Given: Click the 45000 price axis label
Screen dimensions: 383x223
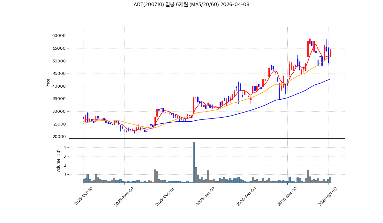Looking at the screenshot, I should 59,74.
